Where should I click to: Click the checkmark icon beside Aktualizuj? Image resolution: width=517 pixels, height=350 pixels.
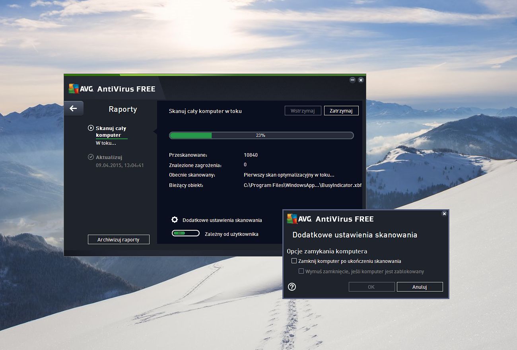point(91,157)
